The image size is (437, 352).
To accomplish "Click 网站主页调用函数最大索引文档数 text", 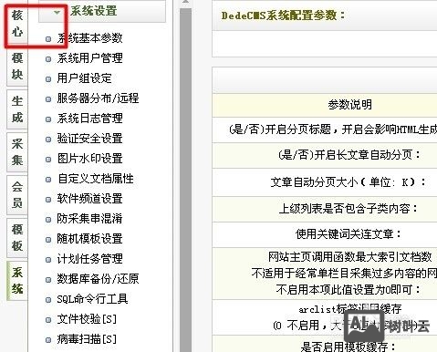I will [349, 257].
